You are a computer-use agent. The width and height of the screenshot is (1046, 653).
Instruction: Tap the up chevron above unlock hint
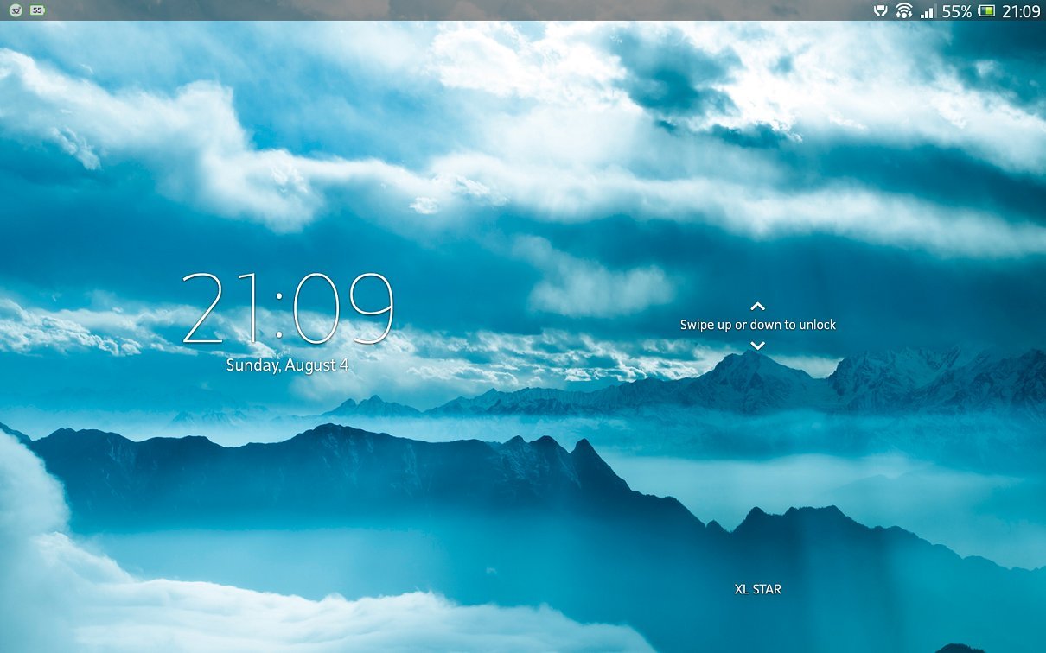point(757,306)
